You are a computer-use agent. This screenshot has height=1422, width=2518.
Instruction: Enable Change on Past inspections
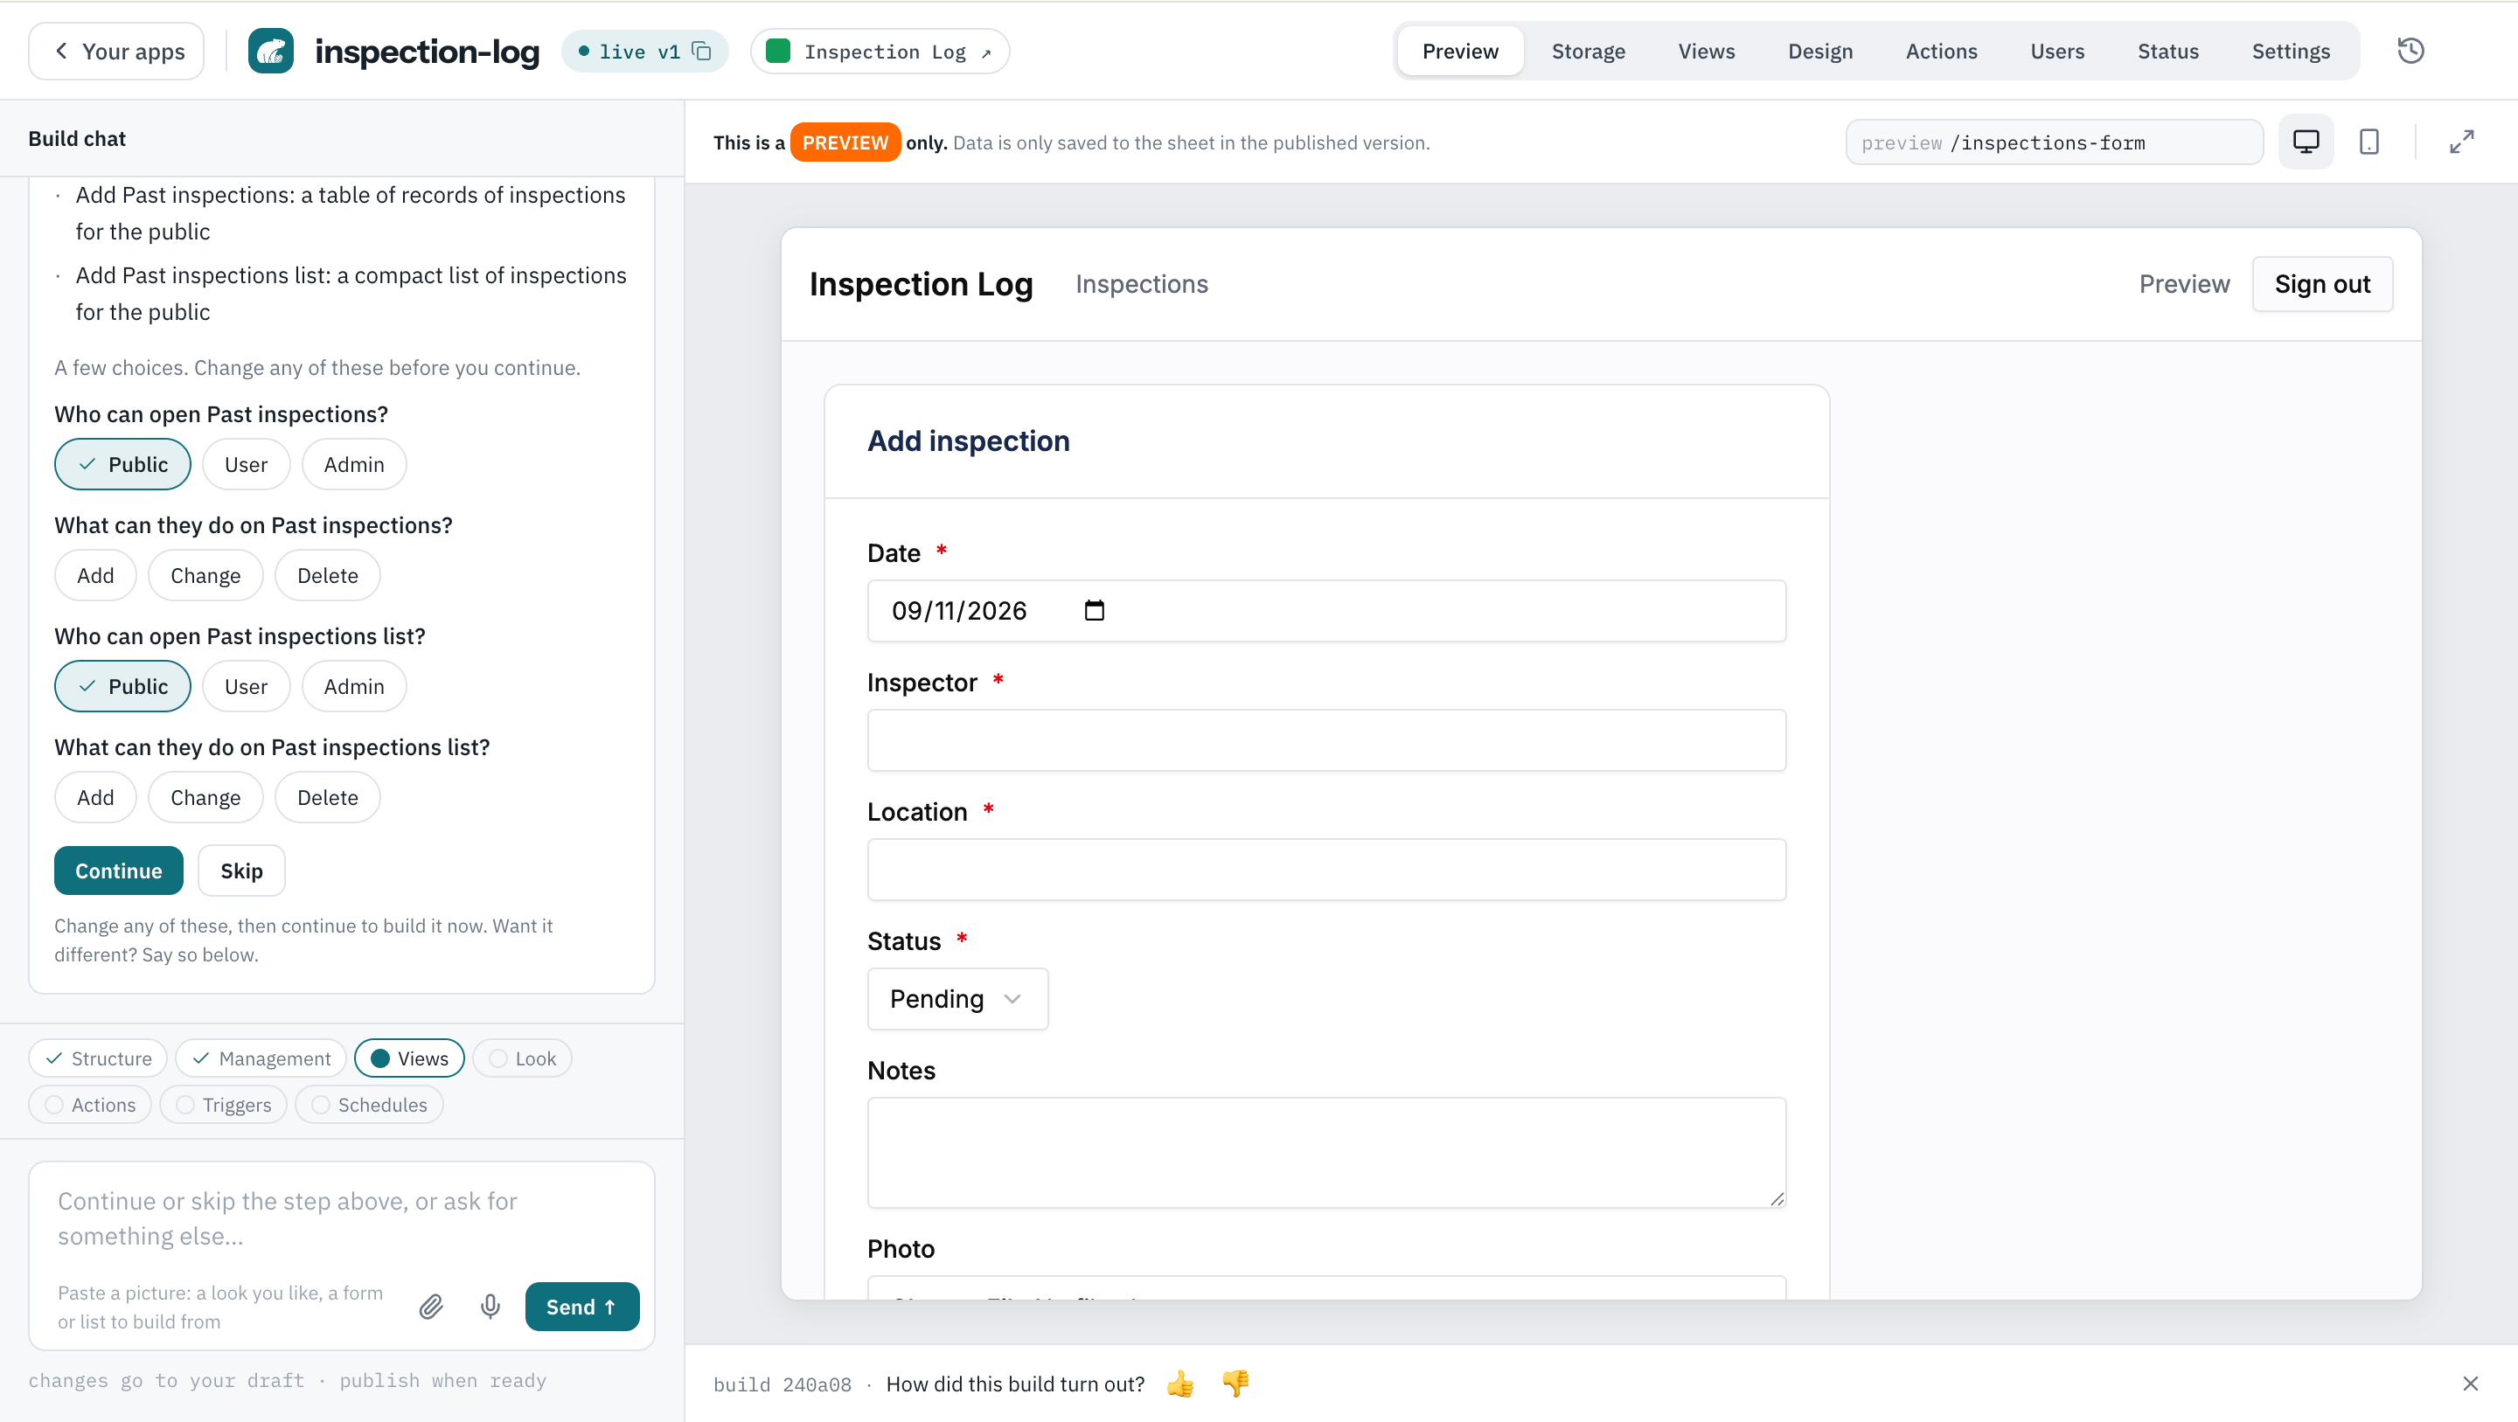tap(205, 576)
